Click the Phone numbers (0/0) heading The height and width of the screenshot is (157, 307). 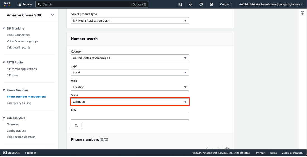click(90, 140)
